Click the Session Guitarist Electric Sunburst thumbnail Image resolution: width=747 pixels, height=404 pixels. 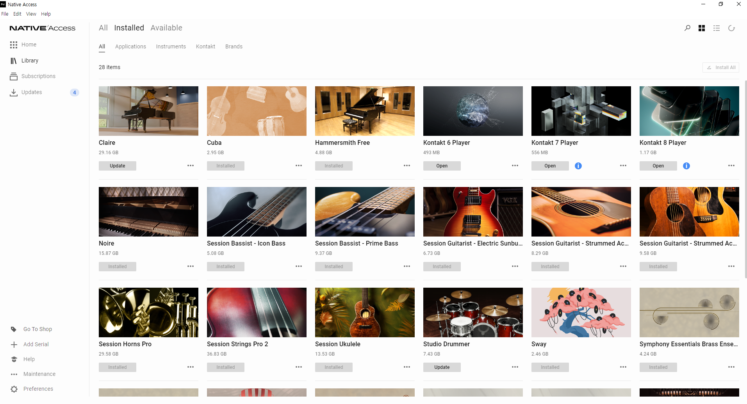pos(473,212)
